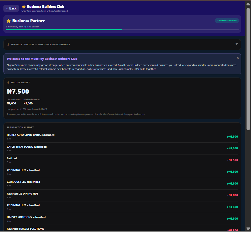This screenshot has width=251, height=232.
Task: Select CATCH THEM YOUNG subscribed transaction
Action: (x=122, y=148)
